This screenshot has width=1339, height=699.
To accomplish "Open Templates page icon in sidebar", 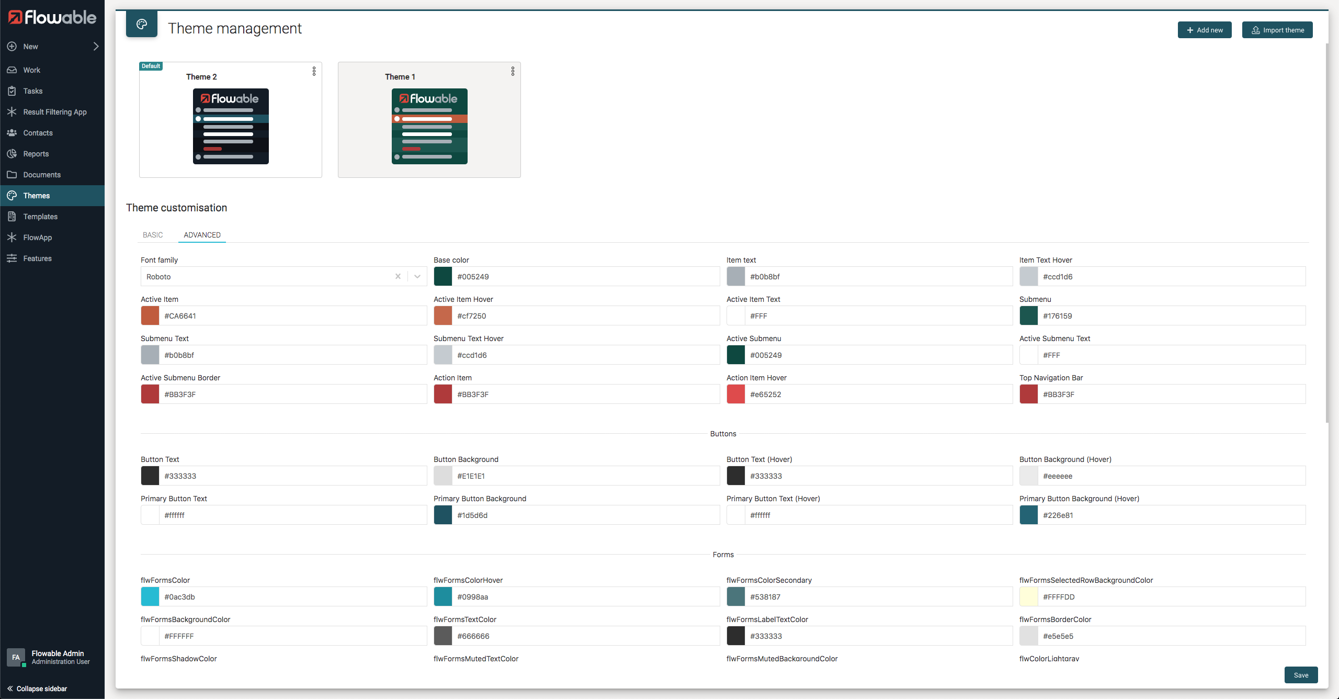I will pyautogui.click(x=12, y=216).
